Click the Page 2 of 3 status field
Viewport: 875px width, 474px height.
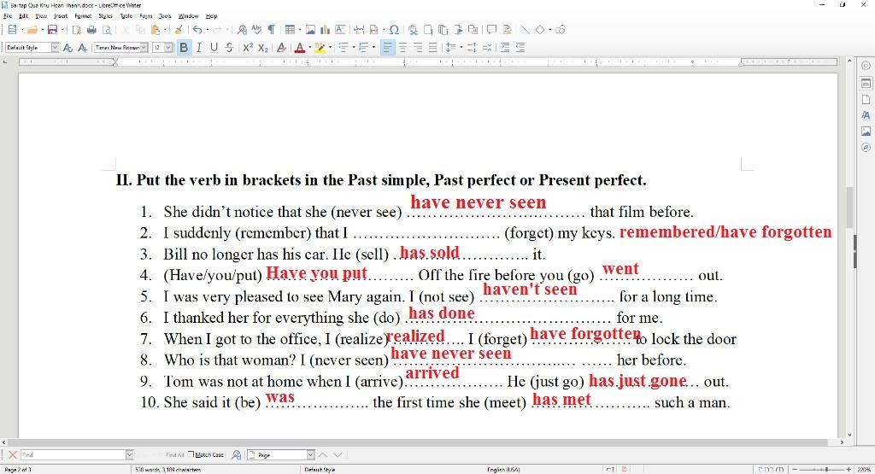pyautogui.click(x=18, y=470)
